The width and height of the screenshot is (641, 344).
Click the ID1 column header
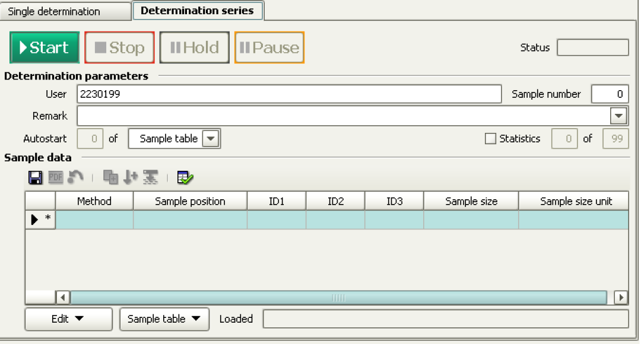pos(277,201)
